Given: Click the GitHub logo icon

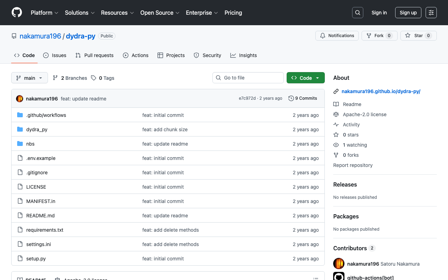Looking at the screenshot, I should tap(17, 13).
